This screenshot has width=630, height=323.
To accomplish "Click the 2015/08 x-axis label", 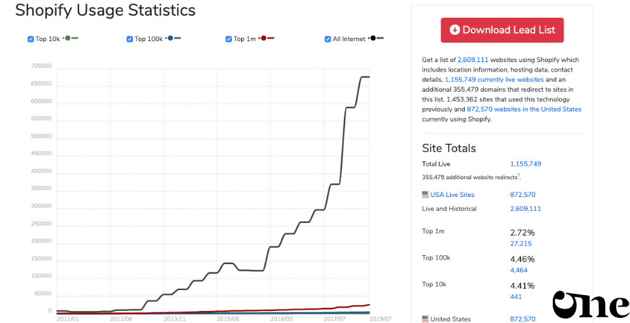I will click(x=228, y=319).
